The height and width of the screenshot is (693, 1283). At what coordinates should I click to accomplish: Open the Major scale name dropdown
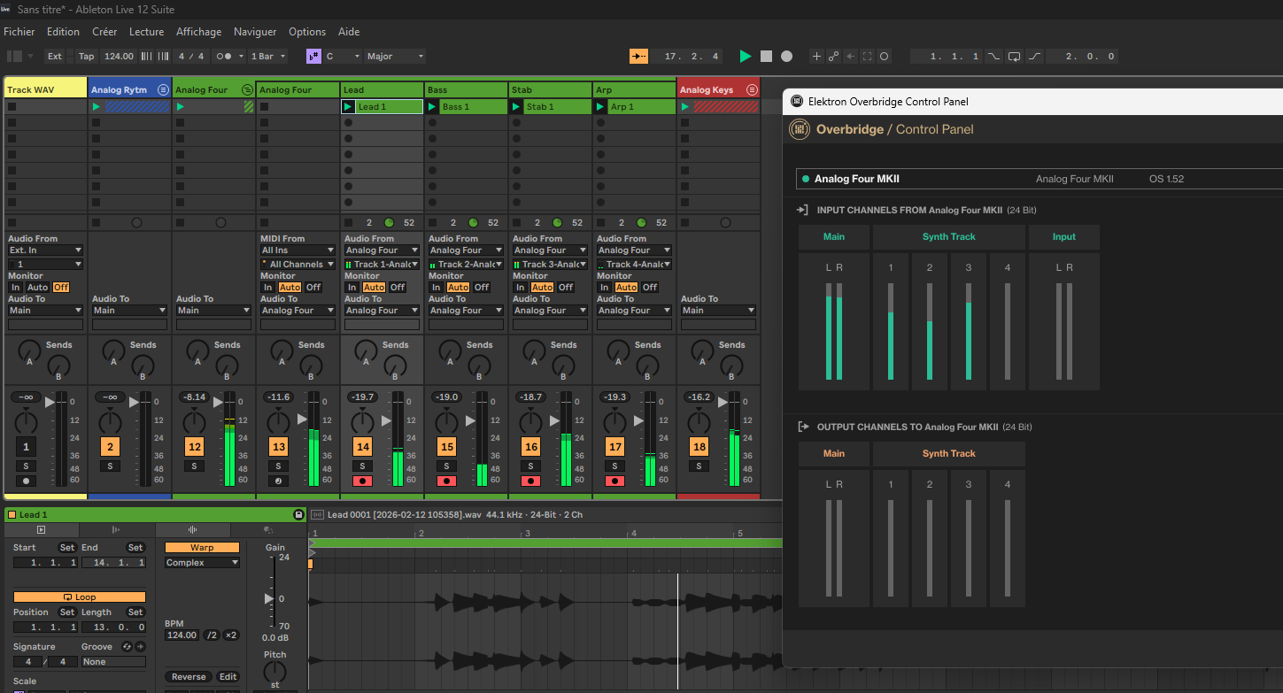coord(395,56)
